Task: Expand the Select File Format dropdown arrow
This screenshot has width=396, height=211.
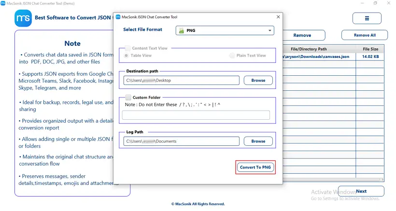Action: coord(270,30)
